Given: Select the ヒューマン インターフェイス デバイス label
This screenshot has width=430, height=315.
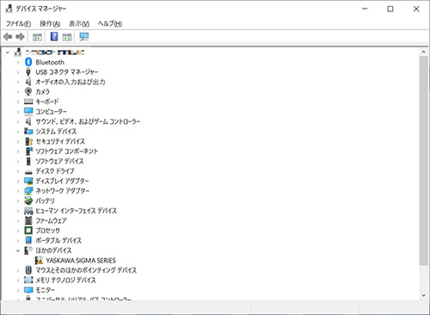Looking at the screenshot, I should 77,211.
